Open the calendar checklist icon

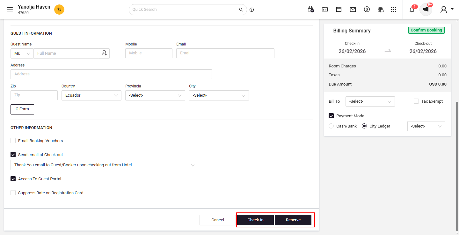pyautogui.click(x=325, y=10)
